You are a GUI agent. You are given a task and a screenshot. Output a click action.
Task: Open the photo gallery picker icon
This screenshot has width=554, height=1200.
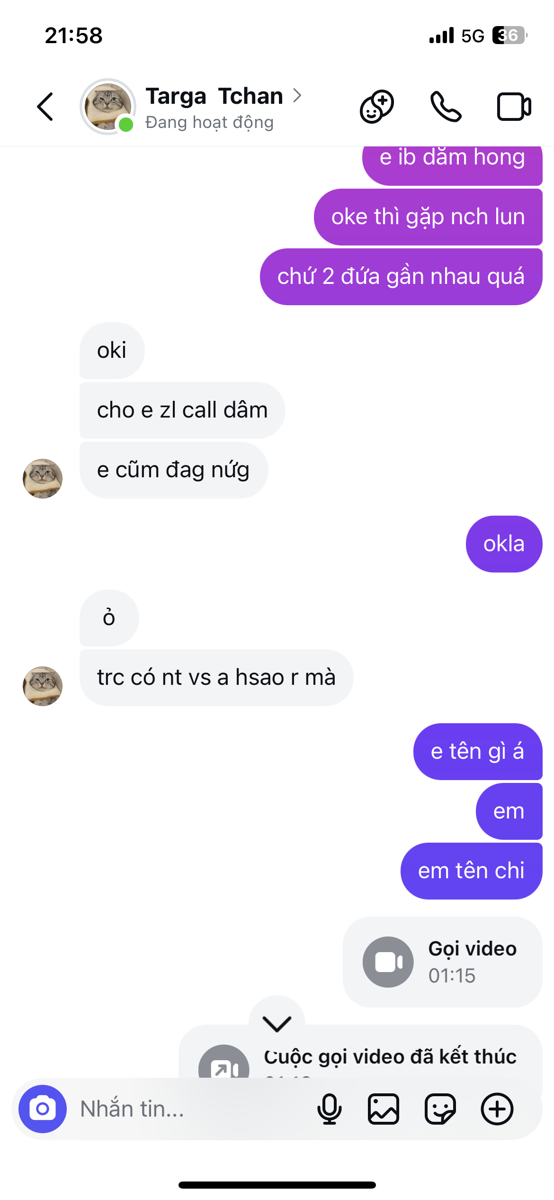(x=384, y=1109)
